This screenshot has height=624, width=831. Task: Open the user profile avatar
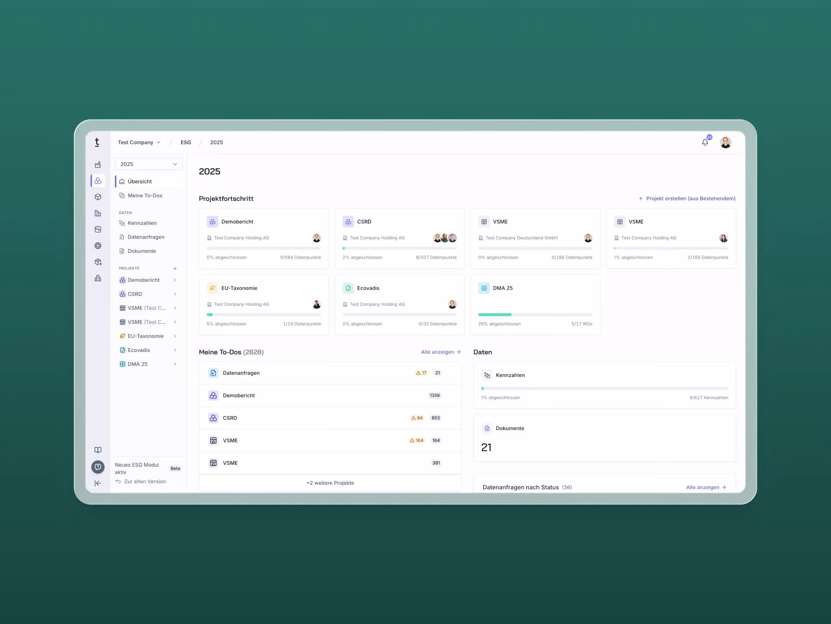[726, 142]
